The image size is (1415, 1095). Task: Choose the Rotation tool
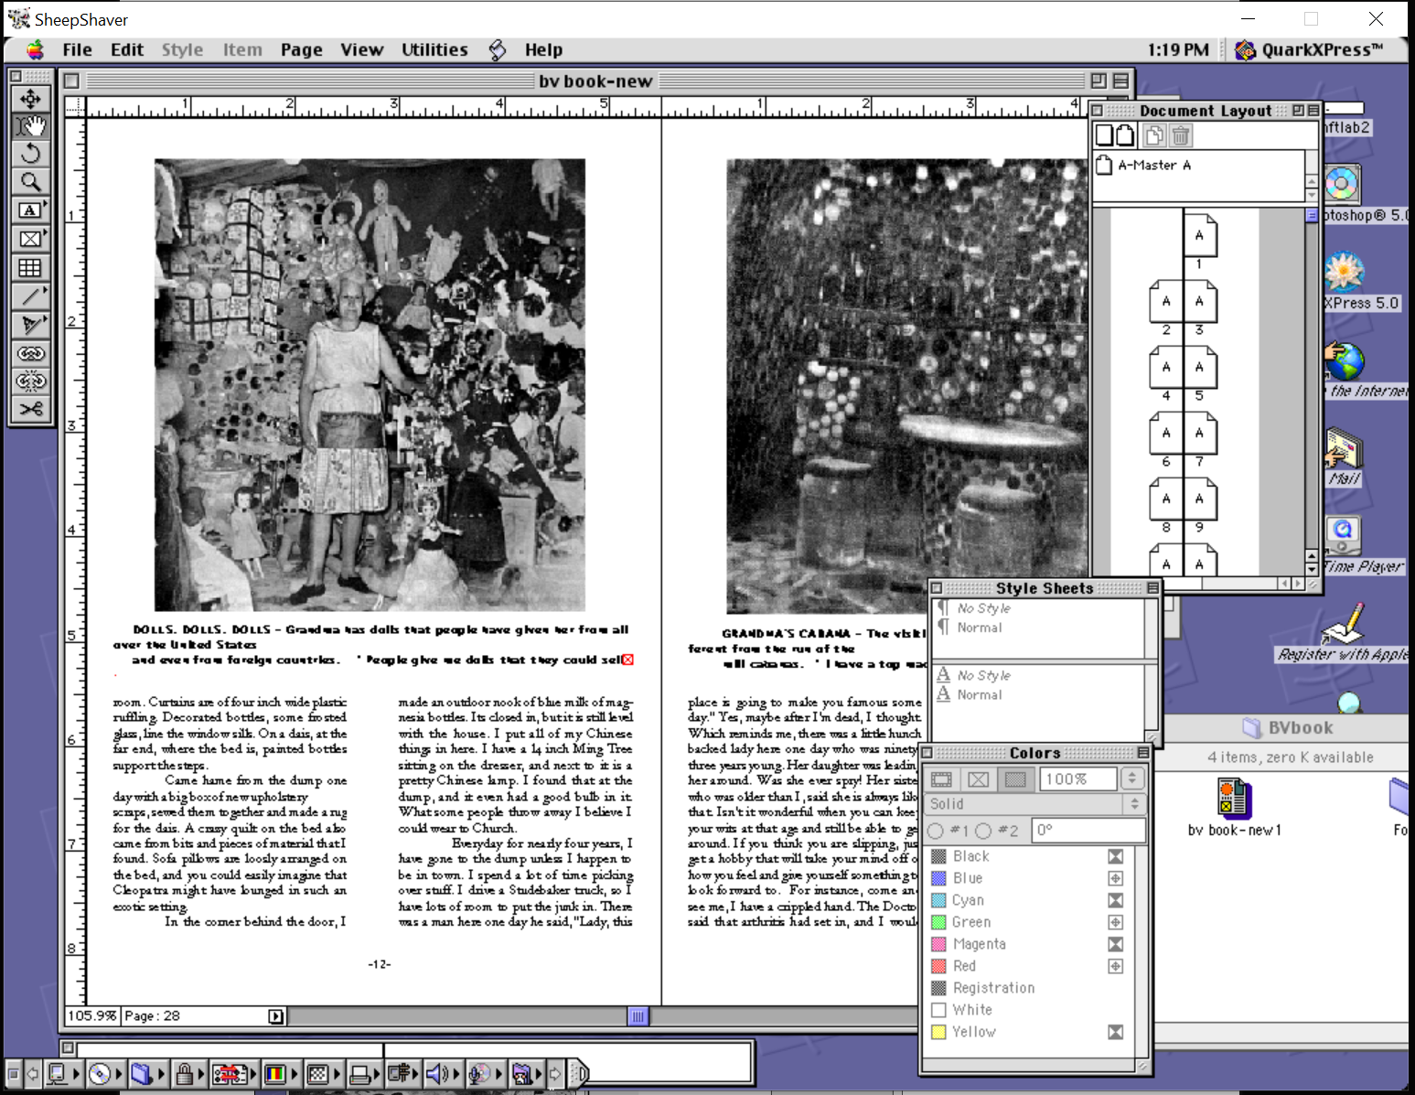click(x=30, y=154)
